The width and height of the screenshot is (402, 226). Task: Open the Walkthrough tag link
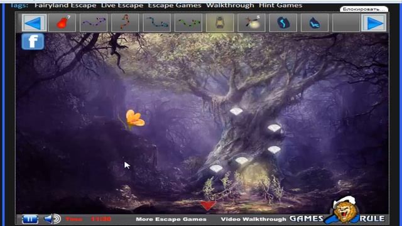230,6
